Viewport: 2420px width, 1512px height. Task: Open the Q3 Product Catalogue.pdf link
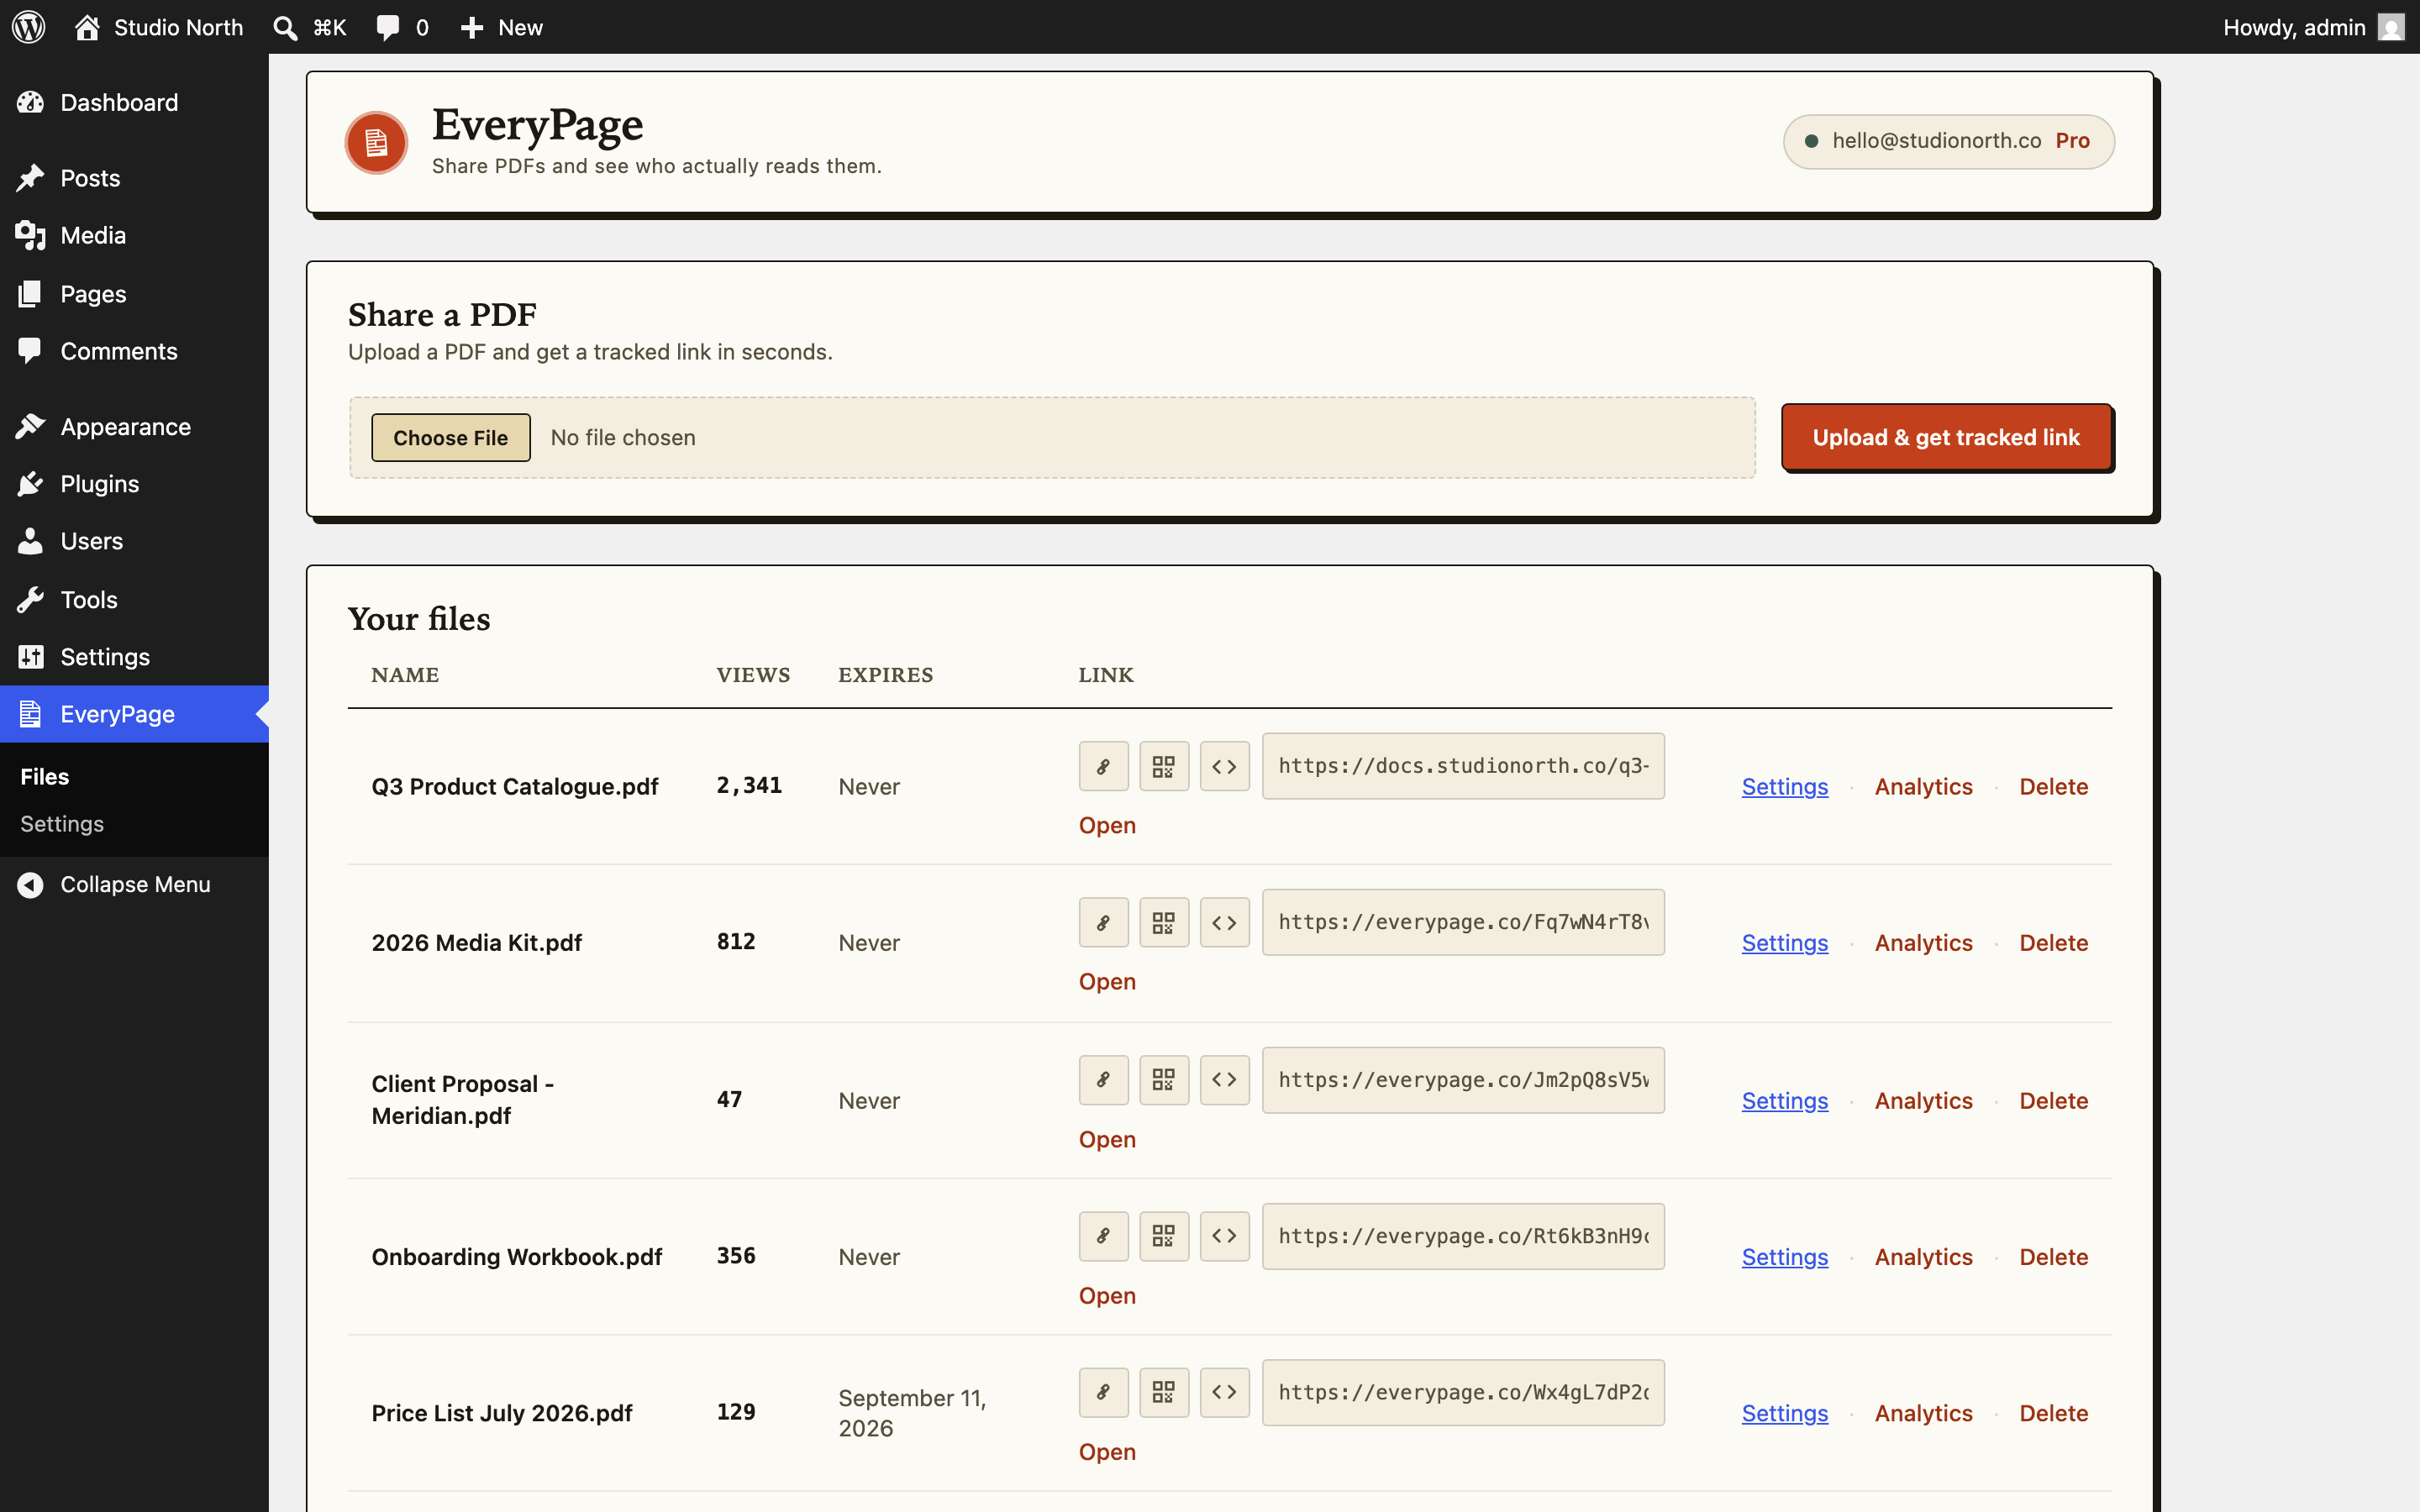(1107, 826)
